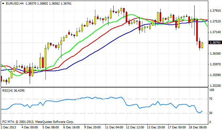Image resolution: width=222 pixels, height=130 pixels.
Task: Click the 5 Dec 08:00 time label
Action: 51,127
